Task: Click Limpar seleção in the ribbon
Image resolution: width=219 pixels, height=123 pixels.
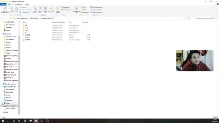Action: coord(96,10)
